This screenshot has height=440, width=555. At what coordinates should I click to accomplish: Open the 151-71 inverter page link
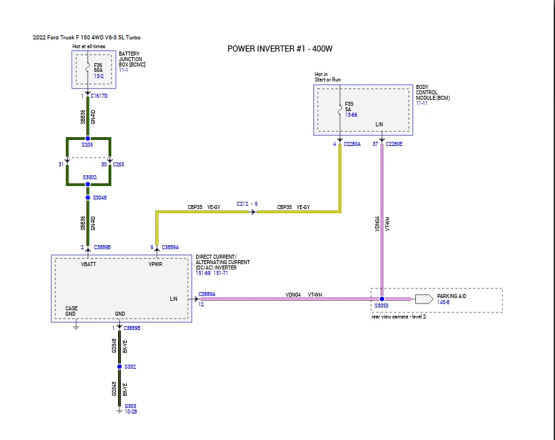(221, 273)
